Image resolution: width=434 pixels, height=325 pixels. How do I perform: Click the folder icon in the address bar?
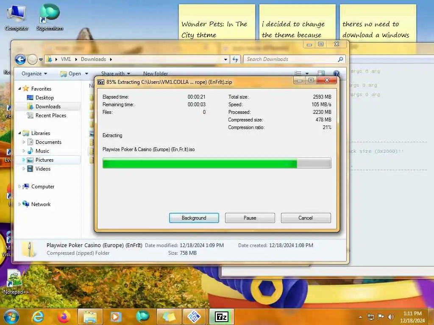click(x=49, y=59)
